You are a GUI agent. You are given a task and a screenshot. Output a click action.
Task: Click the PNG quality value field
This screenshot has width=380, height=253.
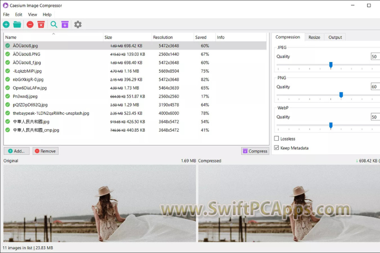pyautogui.click(x=375, y=86)
